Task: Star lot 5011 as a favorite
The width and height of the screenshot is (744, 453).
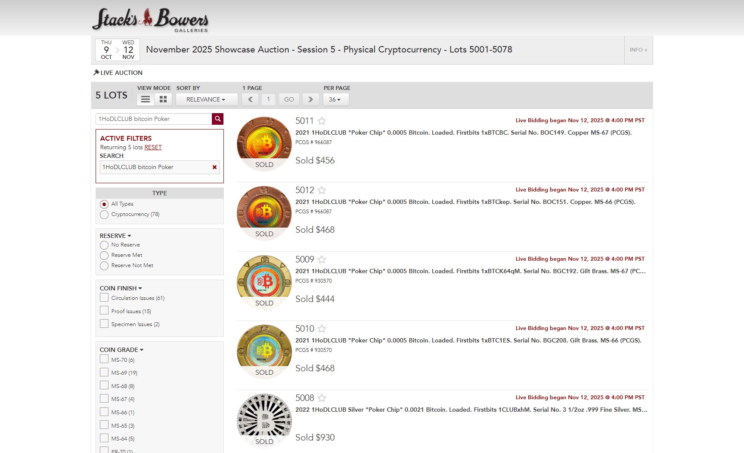Action: [x=322, y=121]
